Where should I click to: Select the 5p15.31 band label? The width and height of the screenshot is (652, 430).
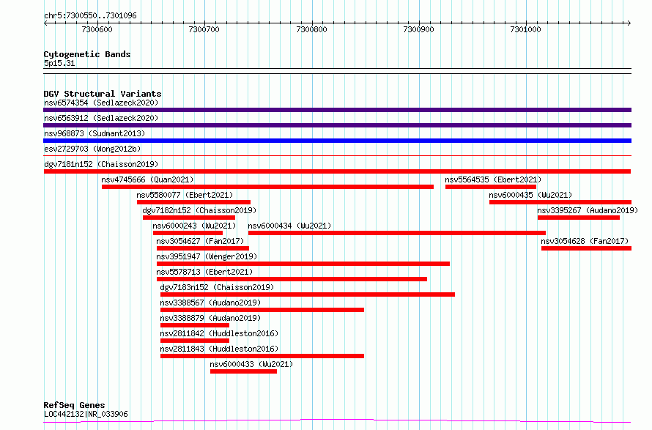pos(59,63)
